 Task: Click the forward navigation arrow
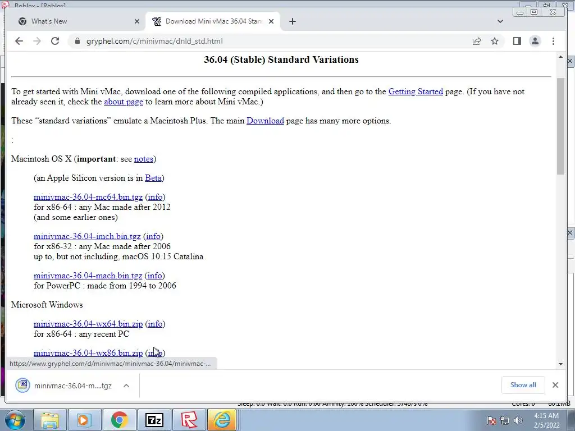pyautogui.click(x=37, y=41)
